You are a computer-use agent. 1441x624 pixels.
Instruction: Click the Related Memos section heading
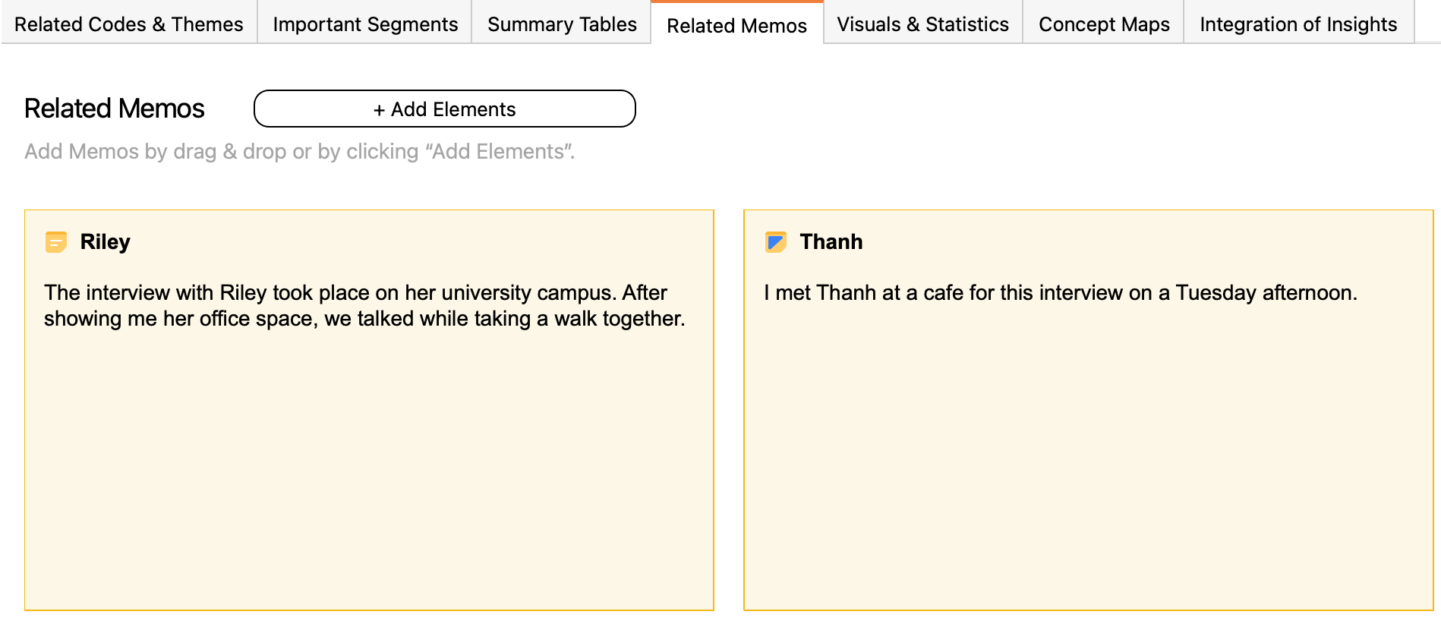coord(115,109)
